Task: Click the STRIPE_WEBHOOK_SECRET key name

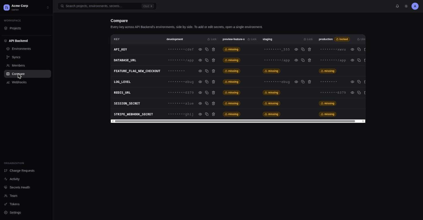Action: click(133, 114)
